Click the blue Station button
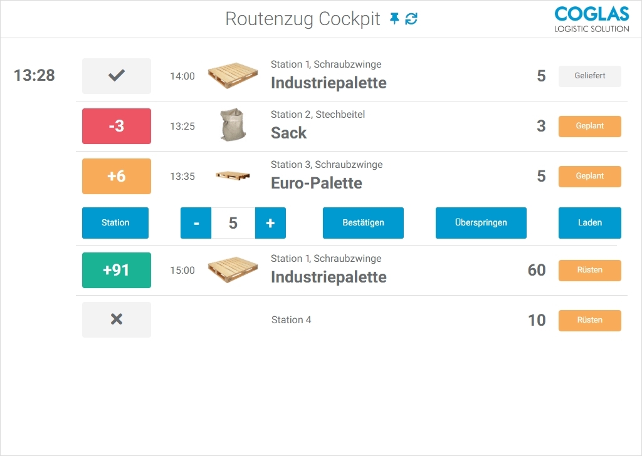 [115, 223]
